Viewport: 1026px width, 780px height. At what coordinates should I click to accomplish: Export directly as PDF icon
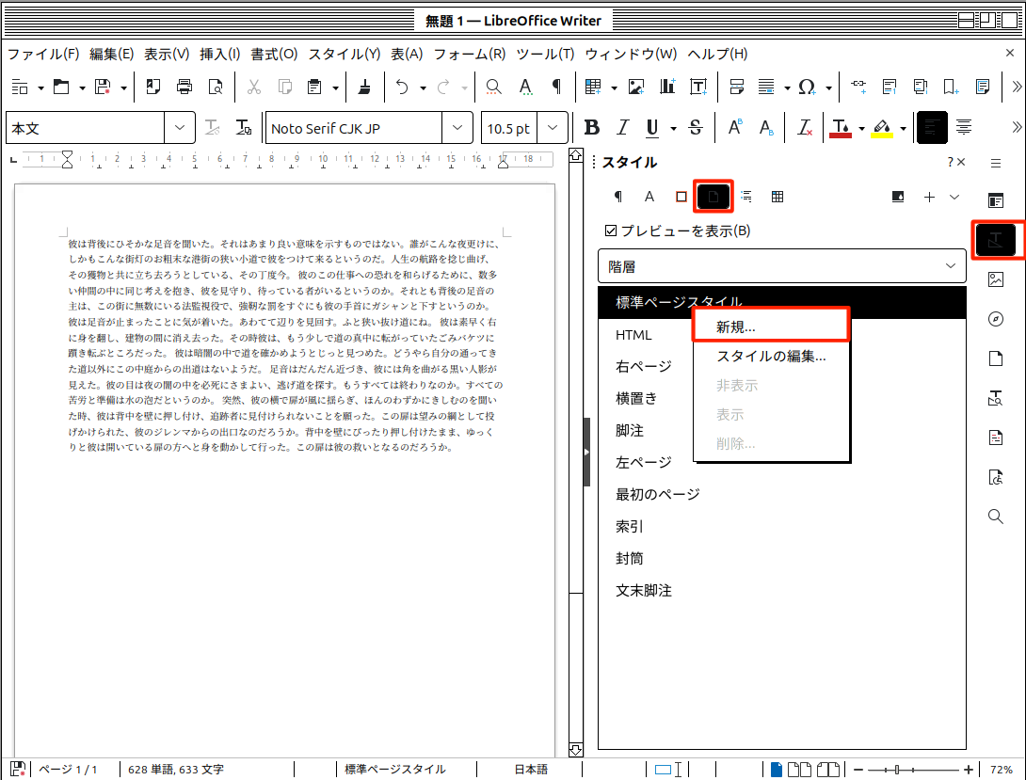pos(153,87)
